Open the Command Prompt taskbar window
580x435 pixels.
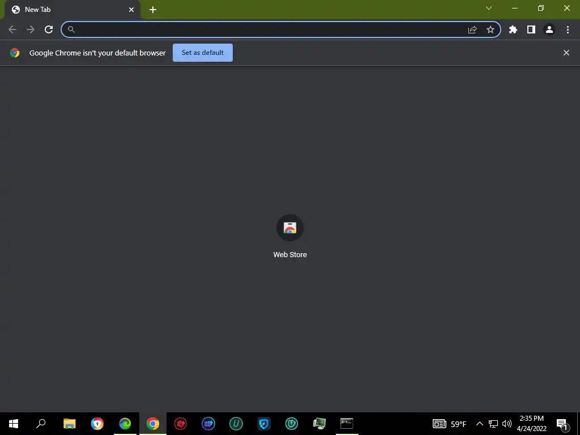click(x=347, y=424)
